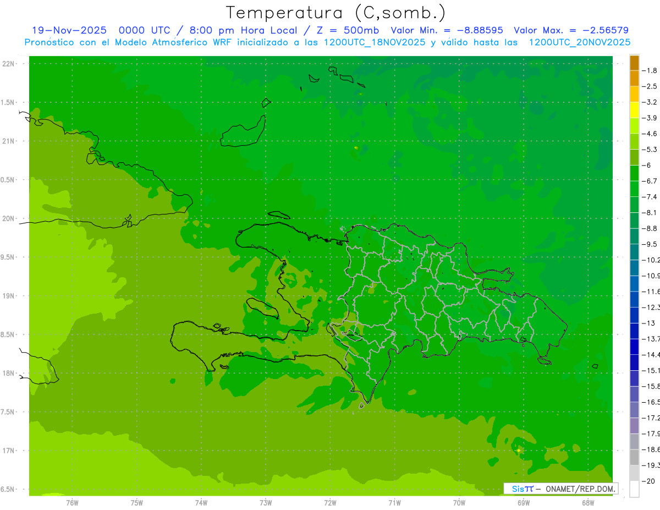Pick the orange swatch between -1.8 and -2.5
This screenshot has width=660, height=510.
634,78
